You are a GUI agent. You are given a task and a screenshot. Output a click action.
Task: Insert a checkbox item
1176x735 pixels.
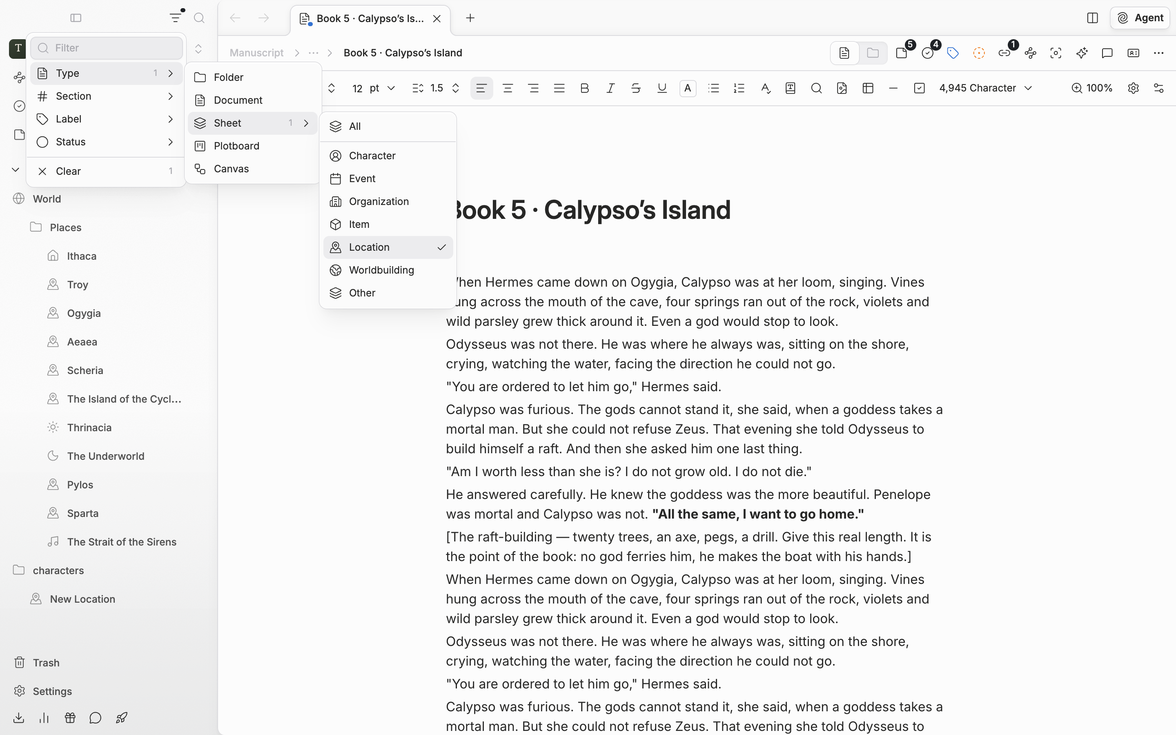[x=920, y=88]
